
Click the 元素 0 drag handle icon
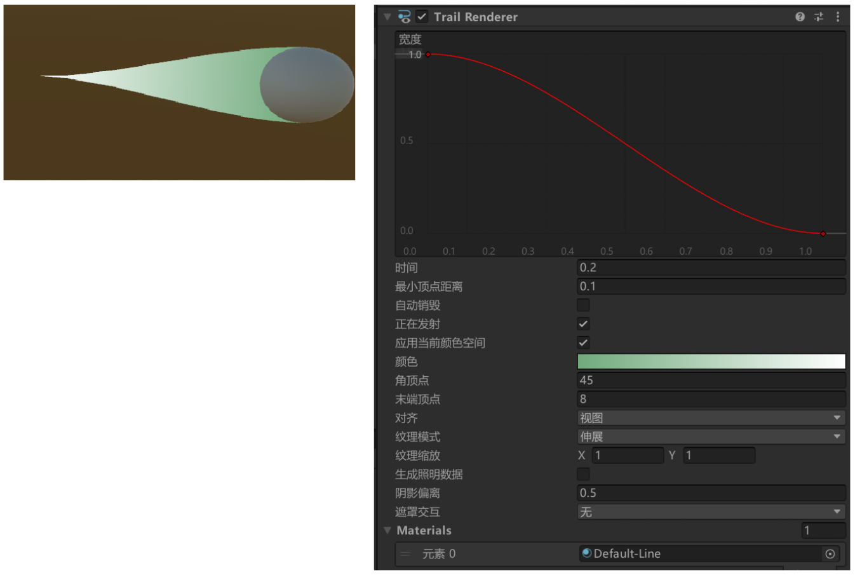[405, 554]
